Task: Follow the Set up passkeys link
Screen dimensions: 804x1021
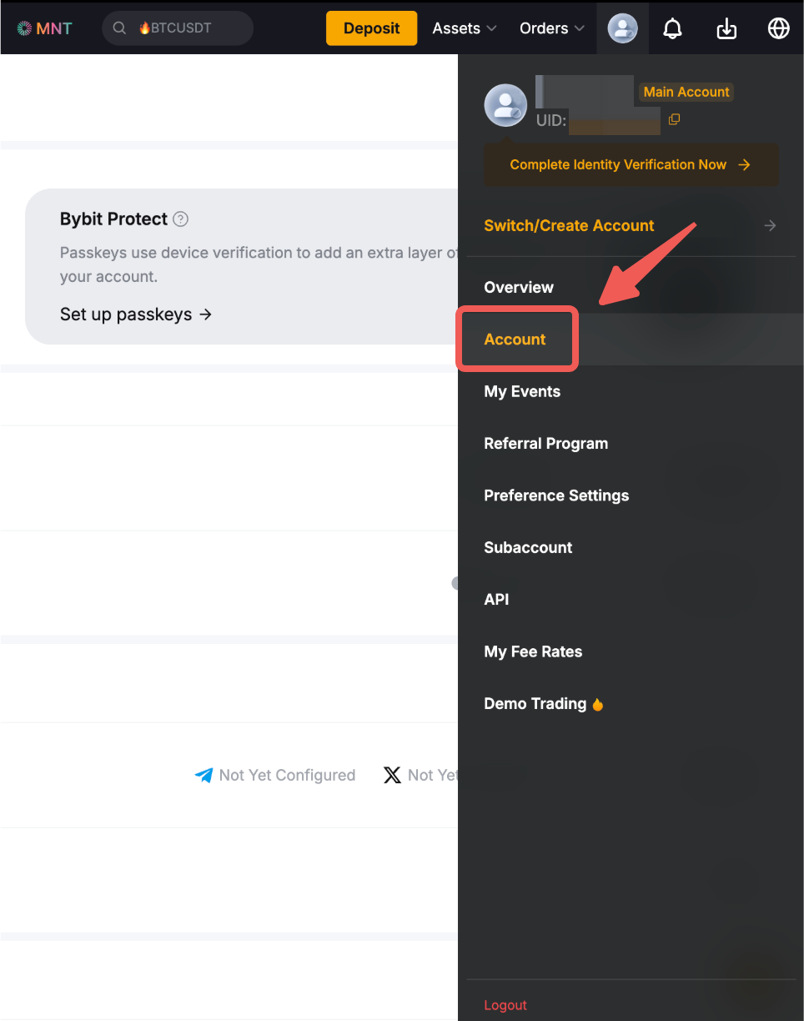Action: tap(135, 314)
